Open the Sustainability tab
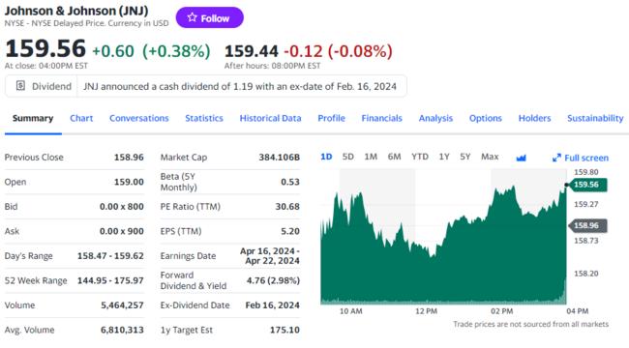 [x=595, y=118]
